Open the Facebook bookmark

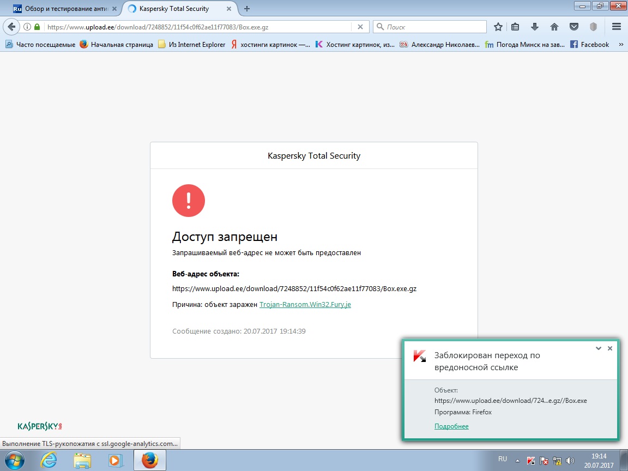[589, 45]
